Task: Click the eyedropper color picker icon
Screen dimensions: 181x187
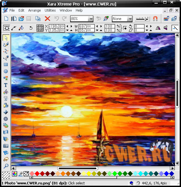Action: pyautogui.click(x=21, y=174)
